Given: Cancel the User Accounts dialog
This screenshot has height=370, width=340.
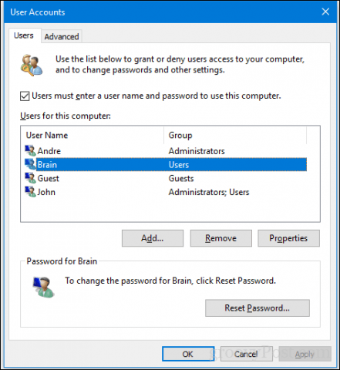Looking at the screenshot, I should (x=246, y=354).
